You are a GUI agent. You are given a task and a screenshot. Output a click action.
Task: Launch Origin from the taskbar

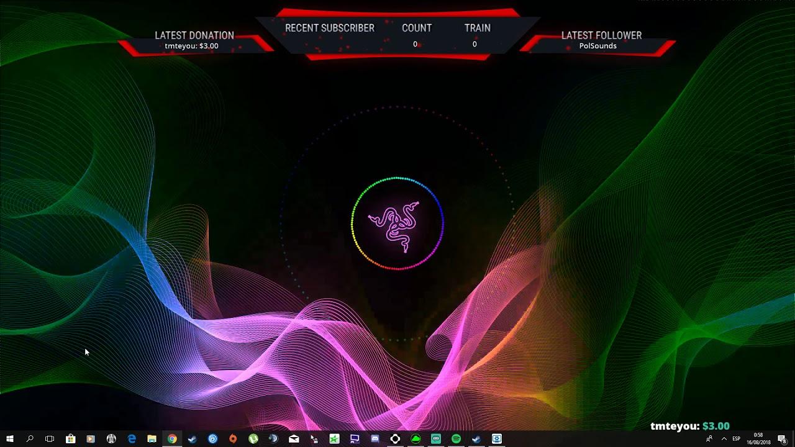(x=233, y=439)
